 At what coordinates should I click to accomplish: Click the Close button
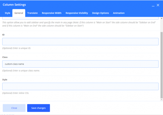tap(14, 108)
